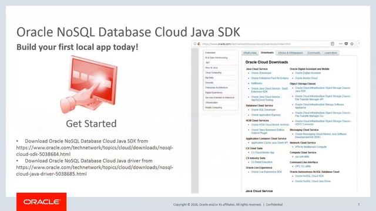Click the Oracle Mobile Cloud link
Screen dimensions: 376x211
(306, 78)
